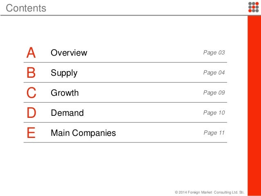The image size is (261, 196).
Task: Click the red letter C
Action: tap(31, 93)
